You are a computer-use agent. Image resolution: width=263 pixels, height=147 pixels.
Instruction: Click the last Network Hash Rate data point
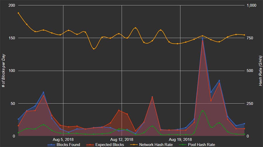click(x=244, y=35)
